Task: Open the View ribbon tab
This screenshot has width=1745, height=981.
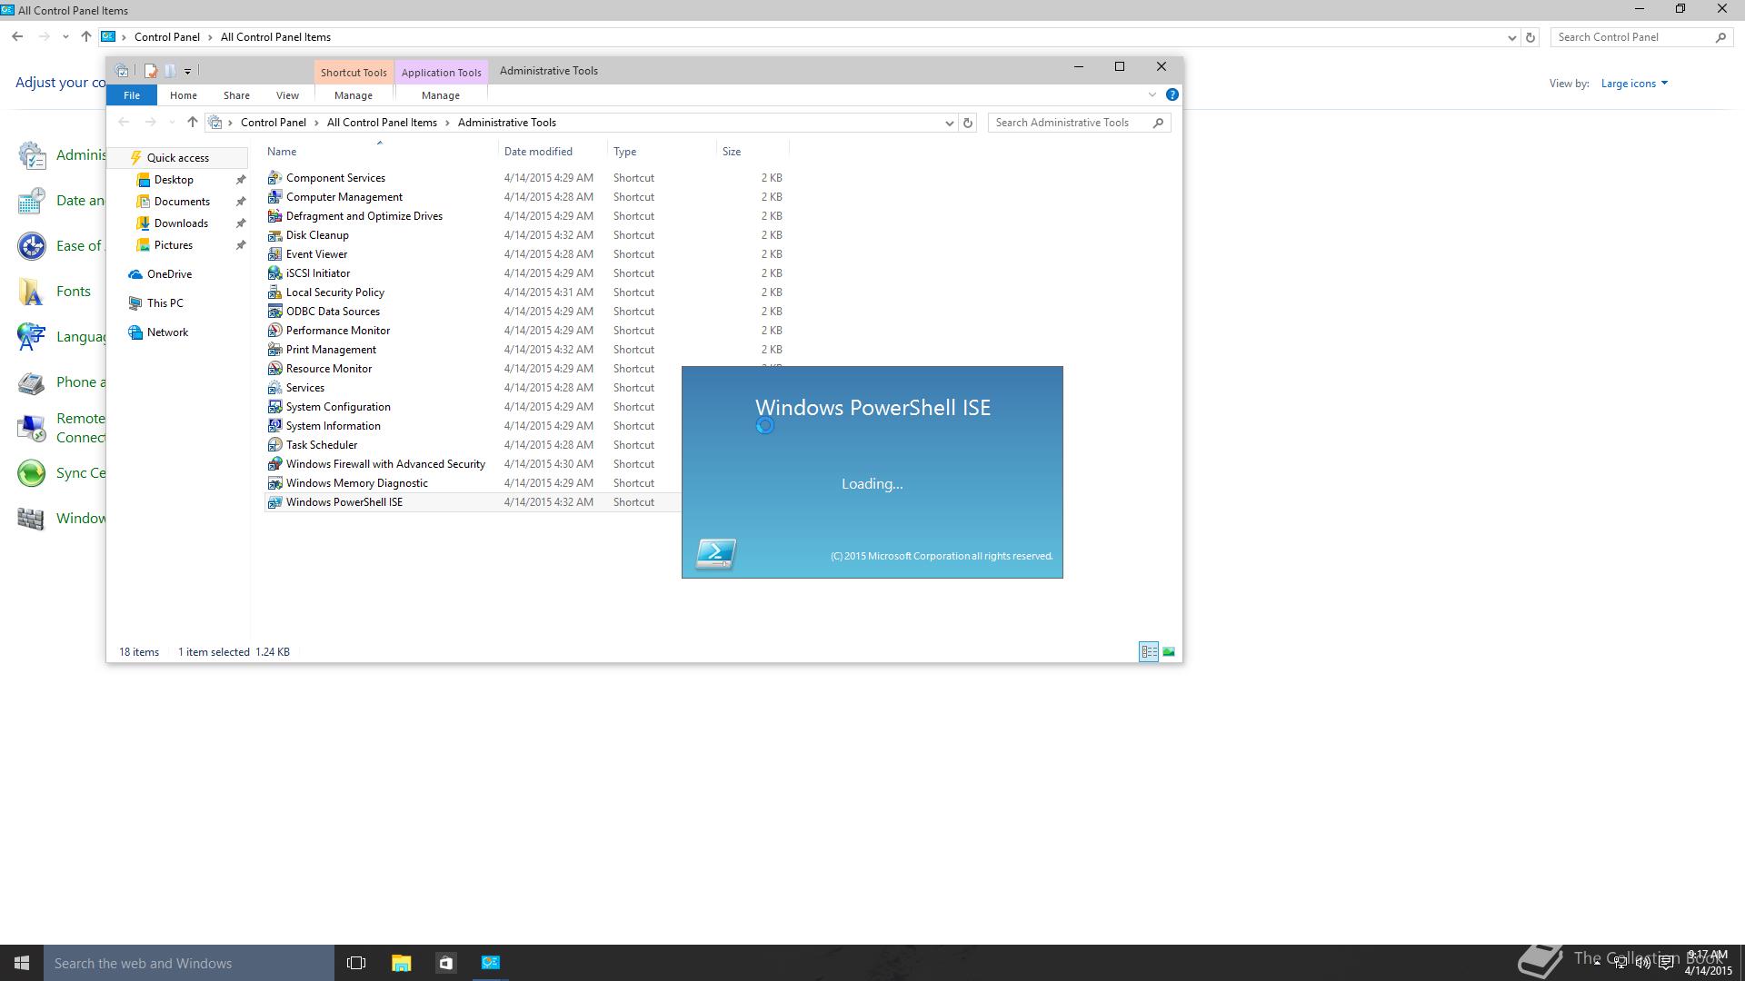Action: tap(287, 95)
